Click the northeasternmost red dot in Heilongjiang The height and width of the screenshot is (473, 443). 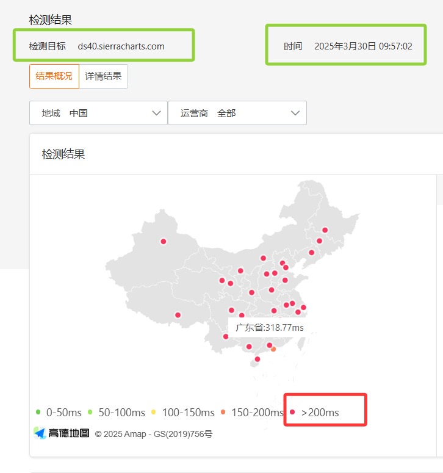coord(325,230)
